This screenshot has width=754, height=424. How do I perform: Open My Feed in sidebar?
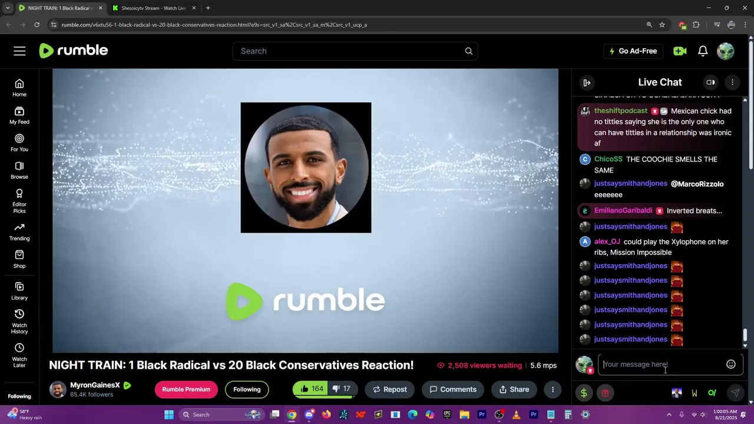coord(19,115)
